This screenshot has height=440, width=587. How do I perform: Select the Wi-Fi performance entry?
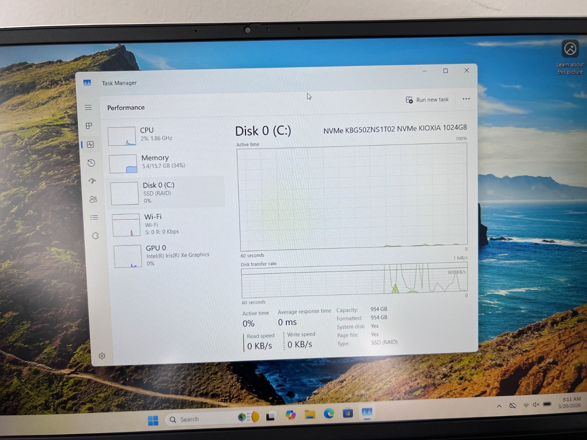(x=168, y=224)
